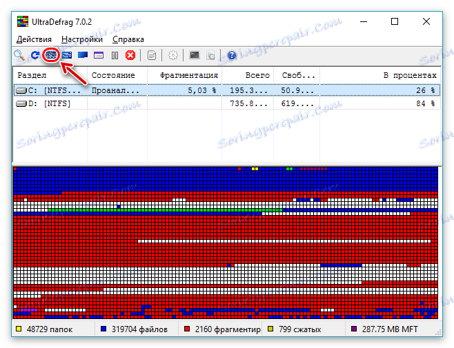The width and height of the screenshot is (454, 348).
Task: Sort by the Состояние column header
Action: coord(117,75)
